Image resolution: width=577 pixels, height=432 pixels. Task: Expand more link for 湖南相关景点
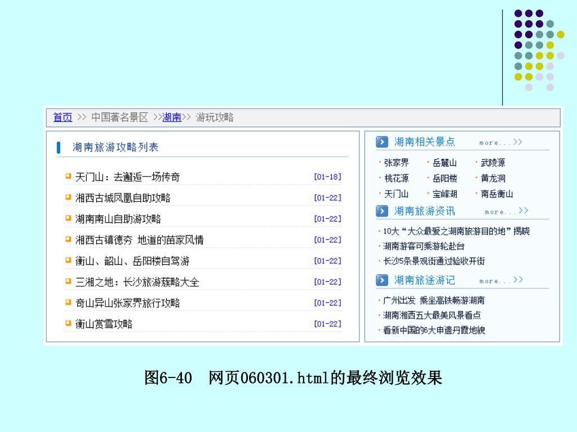coord(500,142)
